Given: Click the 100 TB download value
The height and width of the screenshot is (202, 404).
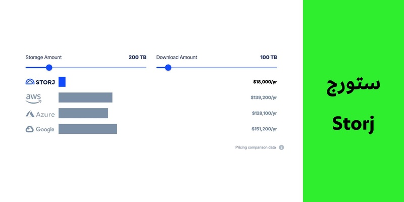Looking at the screenshot, I should [268, 58].
